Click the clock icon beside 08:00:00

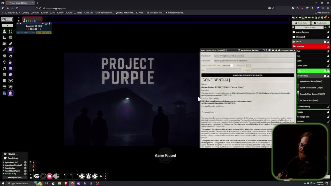point(28,29)
